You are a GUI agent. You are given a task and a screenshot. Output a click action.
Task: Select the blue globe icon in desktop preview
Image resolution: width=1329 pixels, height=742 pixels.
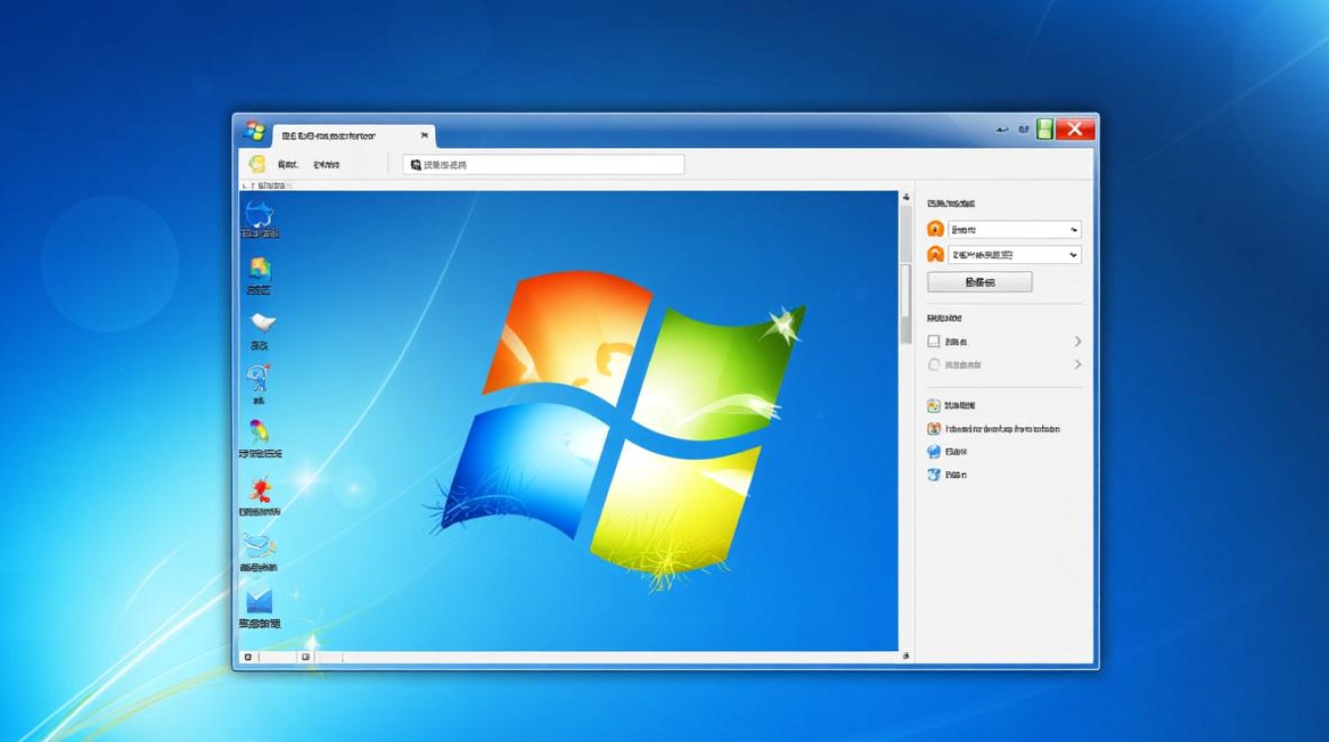[259, 218]
